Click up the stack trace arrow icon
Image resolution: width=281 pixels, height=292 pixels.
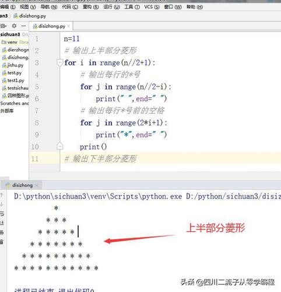pos(2,195)
